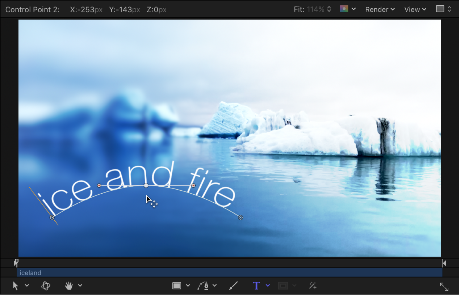Pick the Rectangle shape tool
This screenshot has width=460, height=296.
[177, 286]
